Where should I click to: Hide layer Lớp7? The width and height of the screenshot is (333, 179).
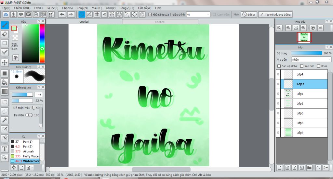click(x=278, y=84)
